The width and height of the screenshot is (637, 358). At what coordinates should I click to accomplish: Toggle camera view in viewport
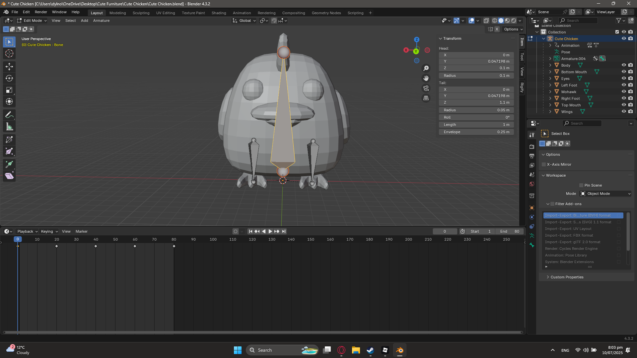426,88
